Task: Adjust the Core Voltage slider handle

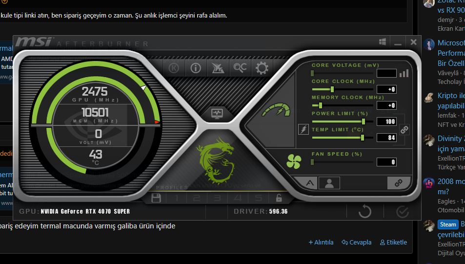Action: (x=312, y=73)
